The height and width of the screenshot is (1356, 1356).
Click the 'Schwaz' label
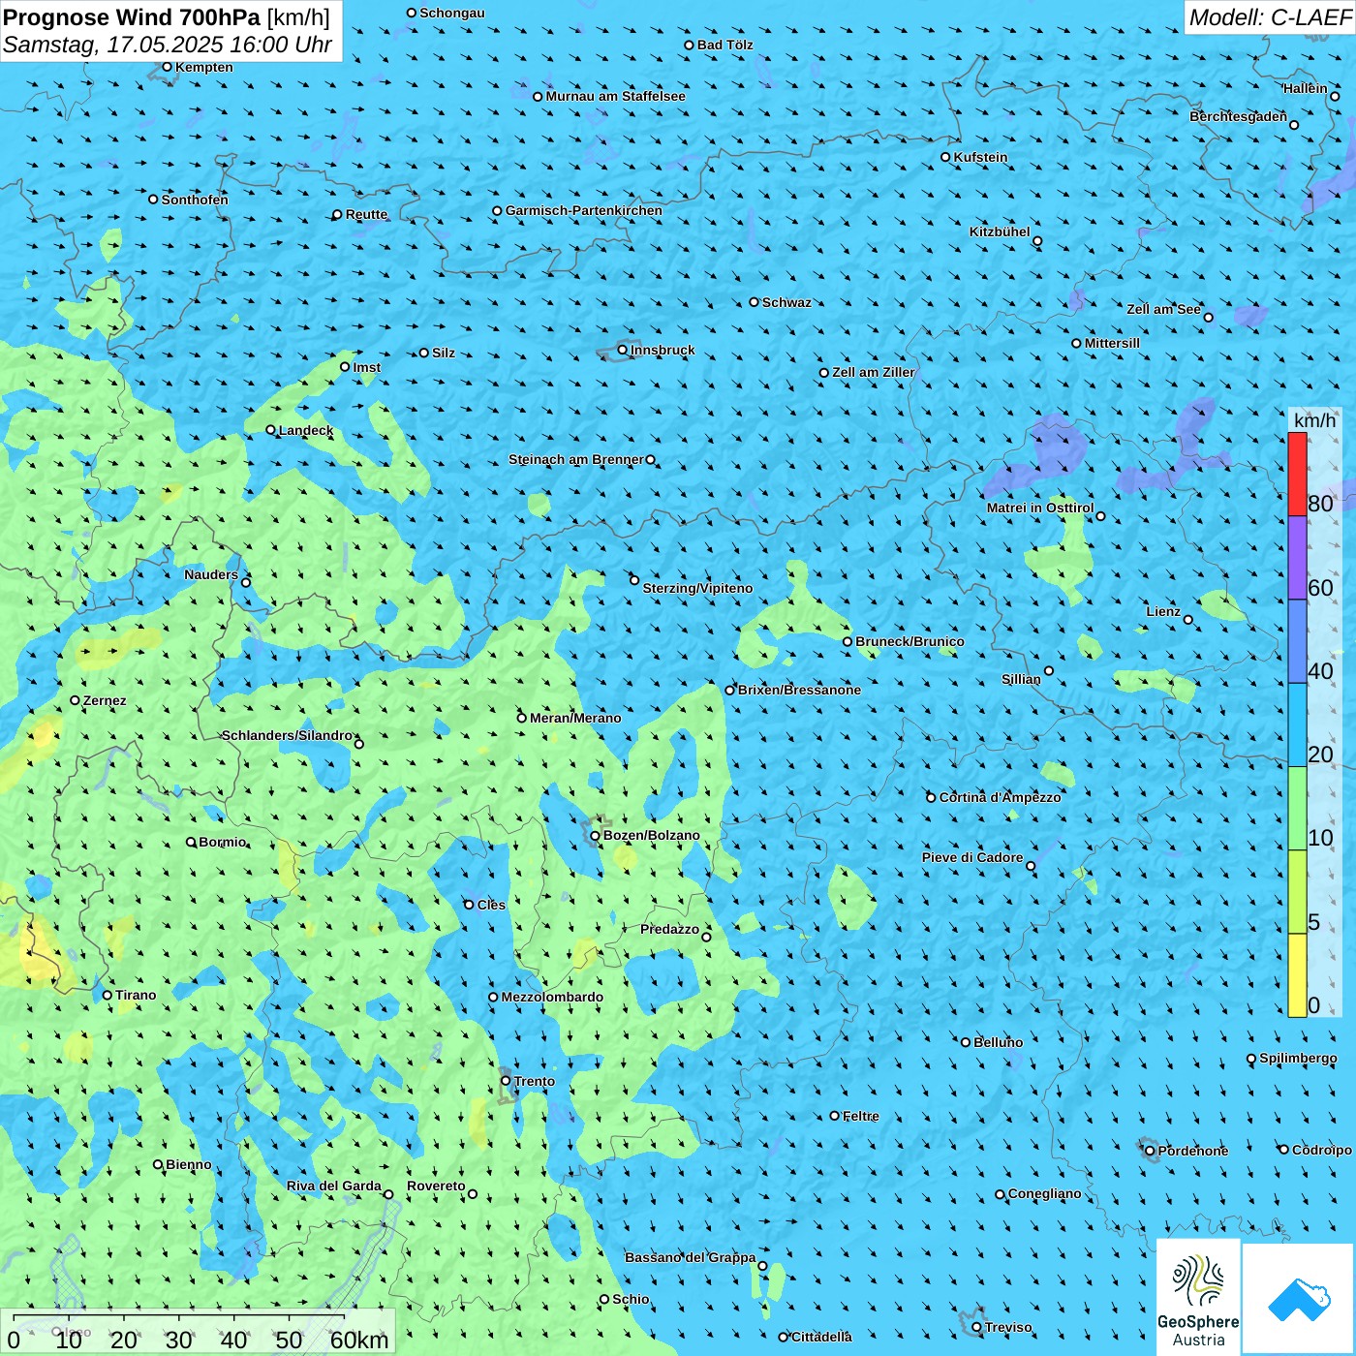786,302
